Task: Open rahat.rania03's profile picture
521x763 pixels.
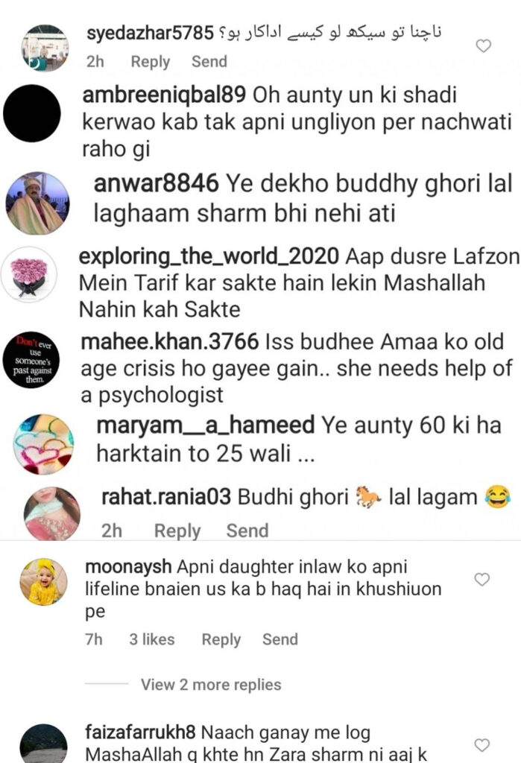Action: pos(53,513)
